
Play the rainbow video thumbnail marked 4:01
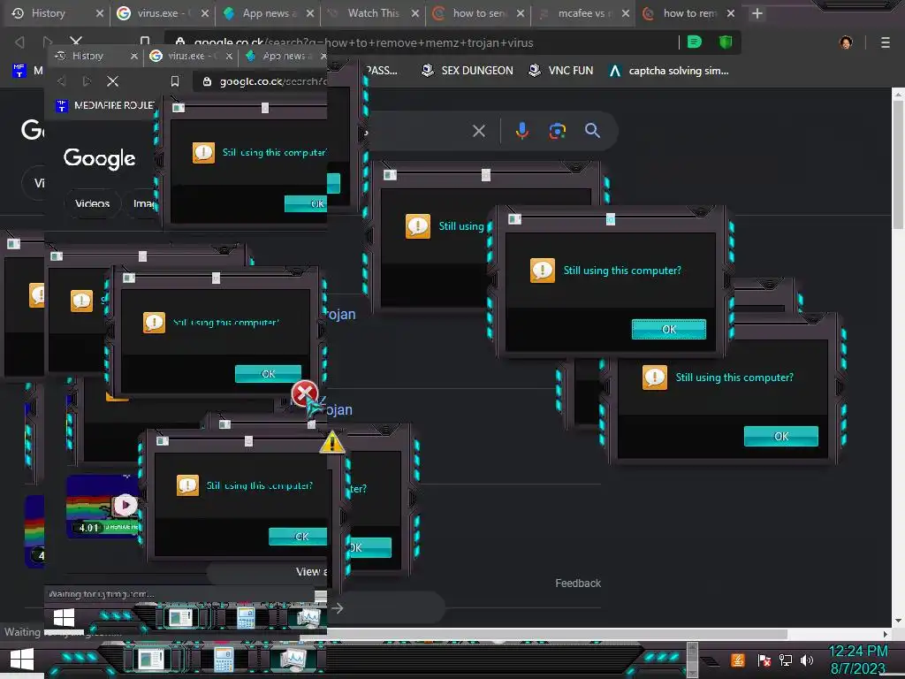tap(125, 505)
